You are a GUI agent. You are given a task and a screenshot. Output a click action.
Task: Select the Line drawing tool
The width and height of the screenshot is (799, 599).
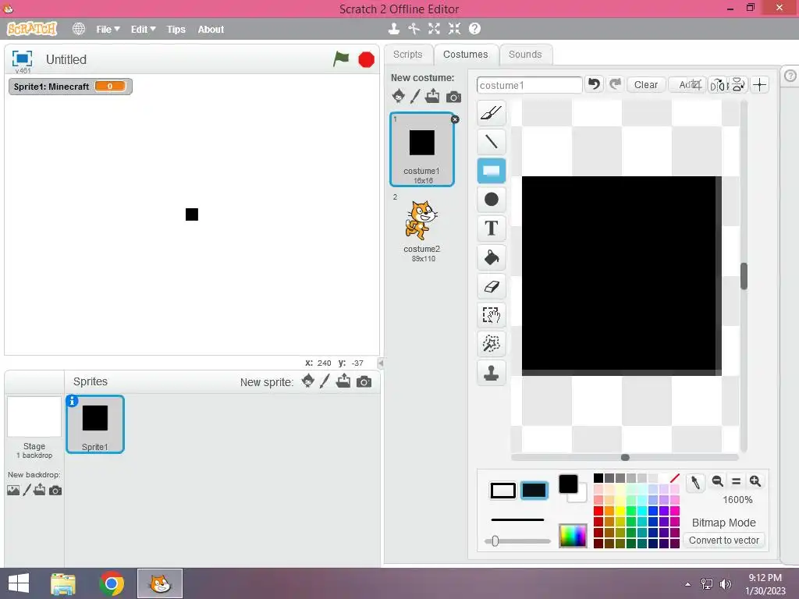coord(492,142)
